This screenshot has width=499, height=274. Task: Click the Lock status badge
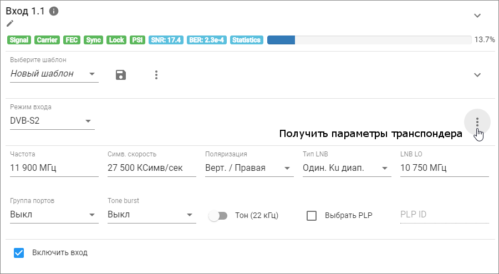coord(116,40)
